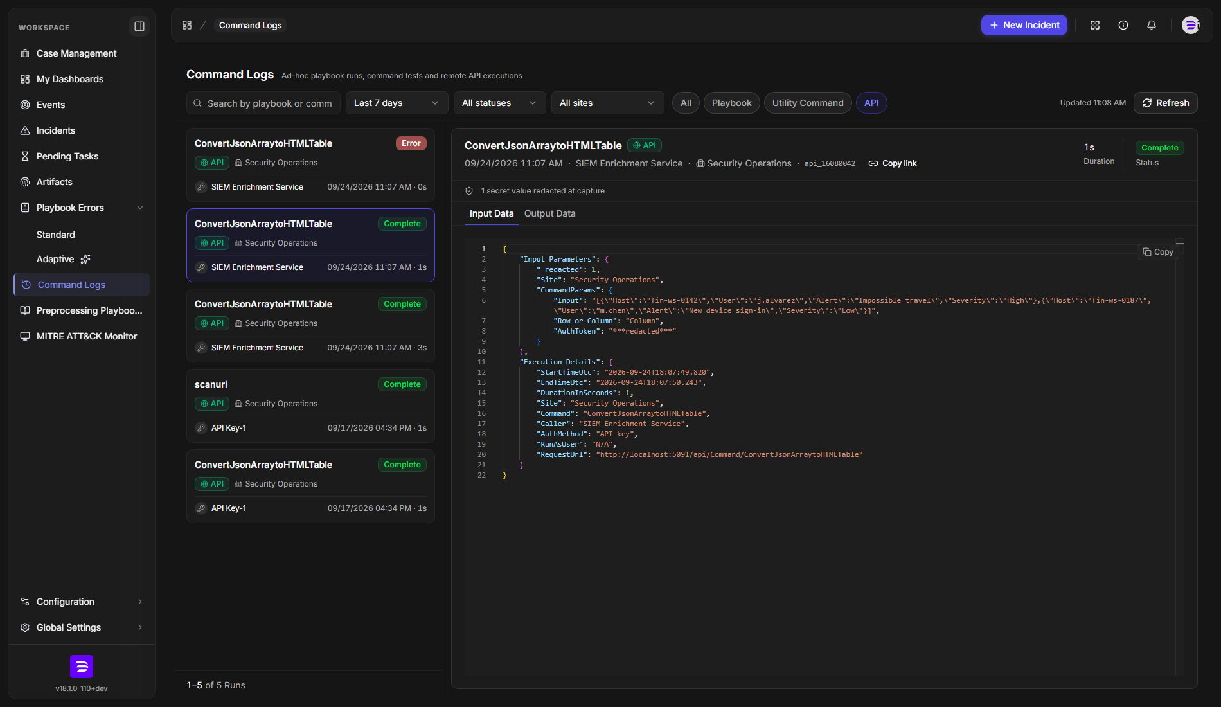Open the apps grid icon in top bar

pyautogui.click(x=1095, y=25)
